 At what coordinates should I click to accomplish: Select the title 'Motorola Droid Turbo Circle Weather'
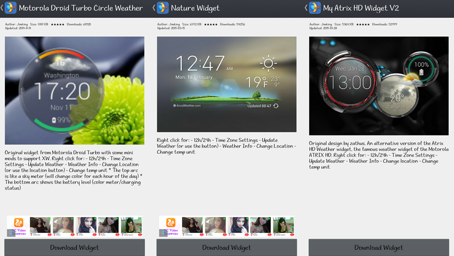(81, 8)
